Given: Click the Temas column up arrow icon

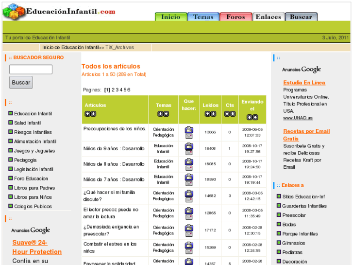Looking at the screenshot, I should [166, 114].
